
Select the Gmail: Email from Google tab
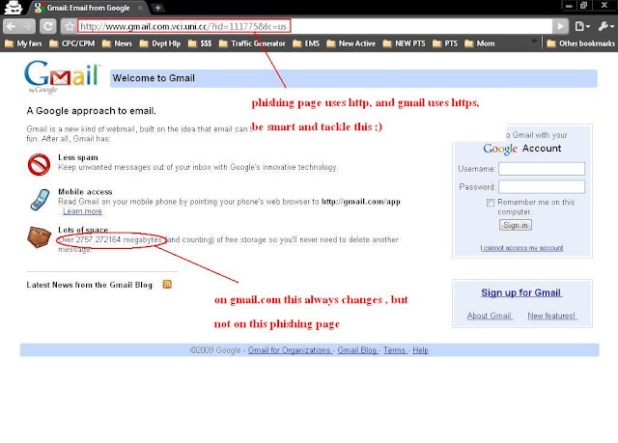click(x=88, y=8)
